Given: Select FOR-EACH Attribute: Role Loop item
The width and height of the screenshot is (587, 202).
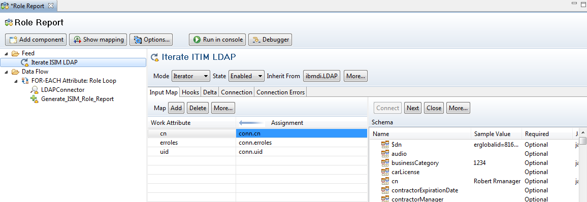Looking at the screenshot, I should click(x=74, y=80).
